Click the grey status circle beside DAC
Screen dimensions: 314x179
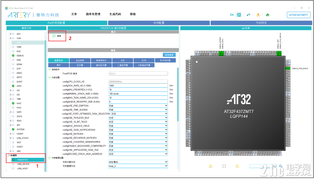(13, 52)
